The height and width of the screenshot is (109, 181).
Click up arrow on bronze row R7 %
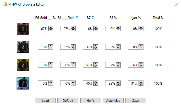click(x=96, y=27)
